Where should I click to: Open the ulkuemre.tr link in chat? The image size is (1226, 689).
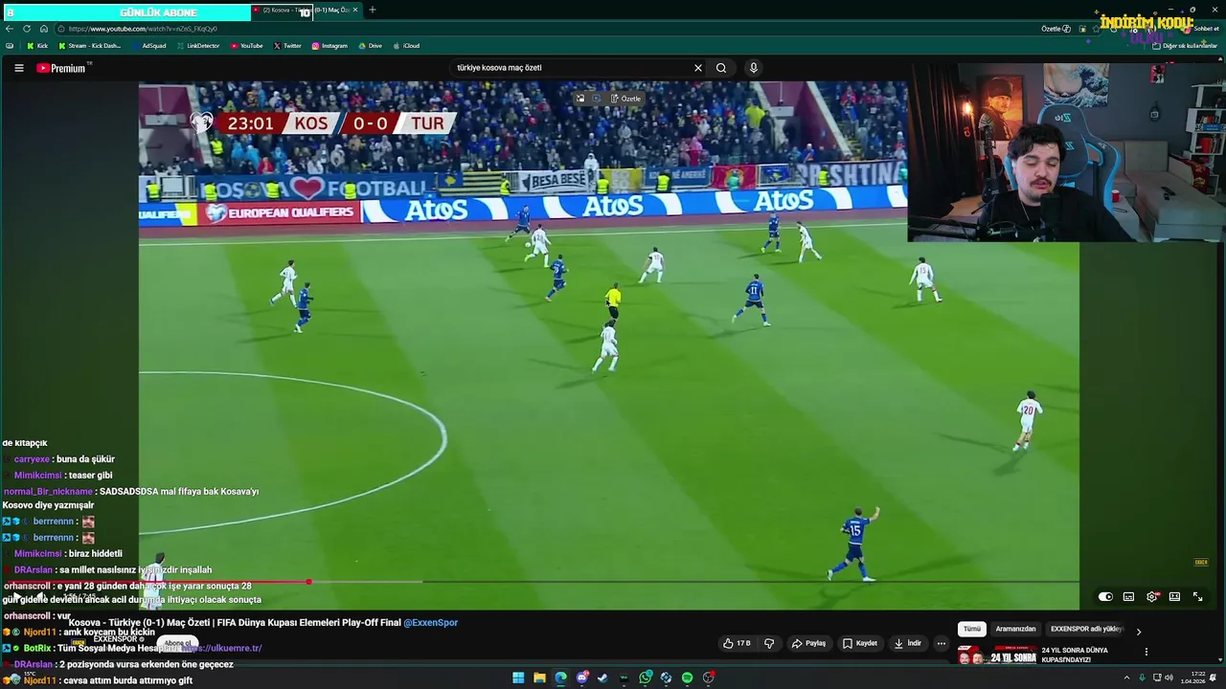[x=222, y=648]
